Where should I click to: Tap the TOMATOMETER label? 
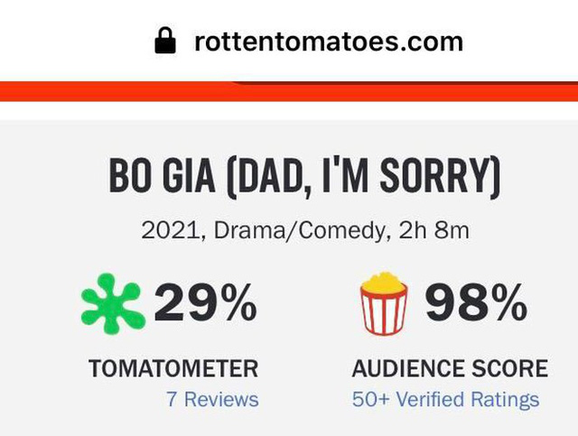172,368
